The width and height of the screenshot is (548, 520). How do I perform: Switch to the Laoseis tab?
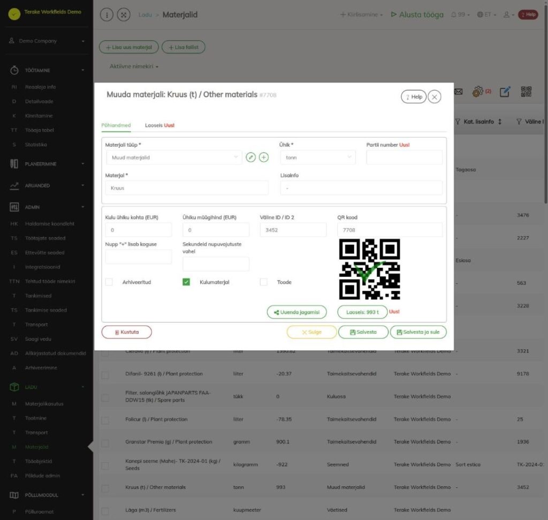[x=159, y=125]
